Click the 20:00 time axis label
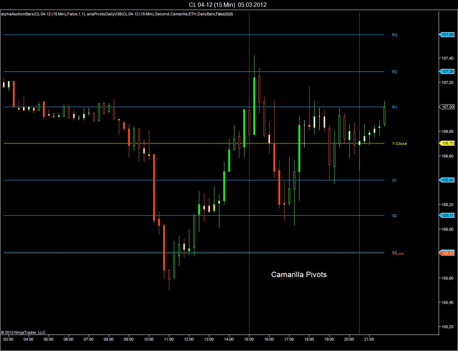This screenshot has height=351, width=458. tap(349, 339)
